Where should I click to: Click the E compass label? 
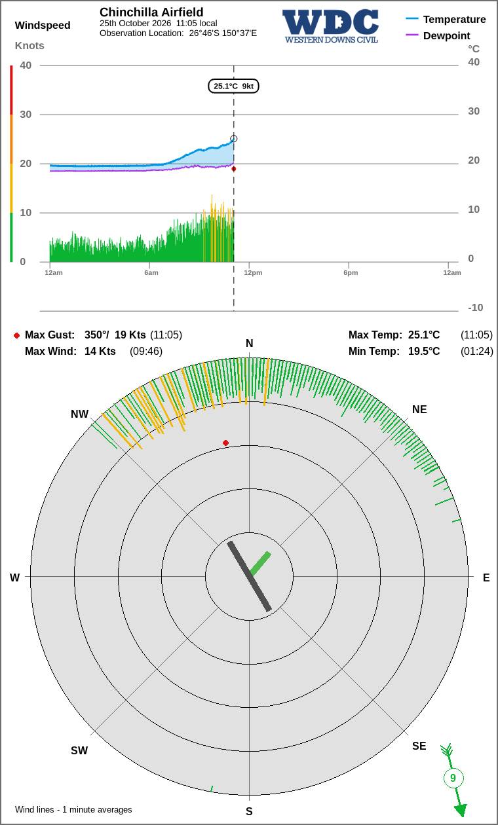pos(486,577)
